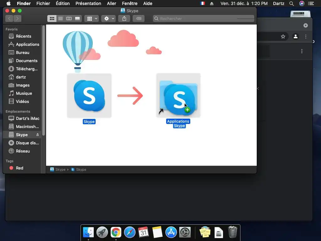This screenshot has height=241, width=321.
Task: Open Finder from the Dock
Action: pyautogui.click(x=88, y=233)
